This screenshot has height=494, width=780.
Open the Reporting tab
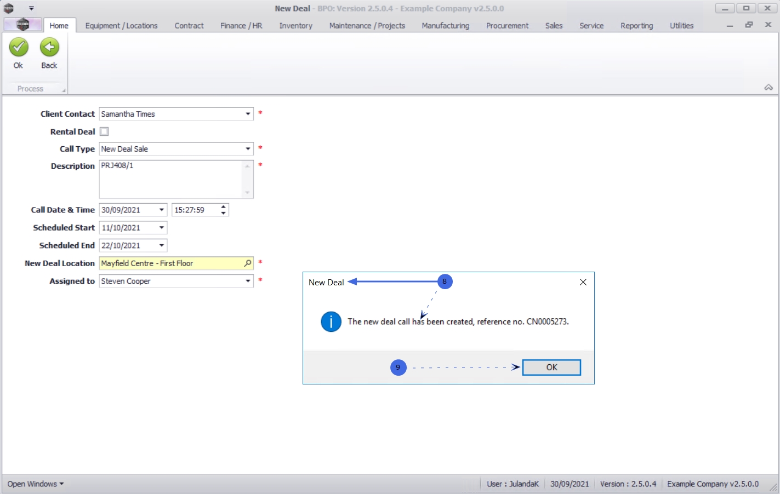[x=637, y=26]
